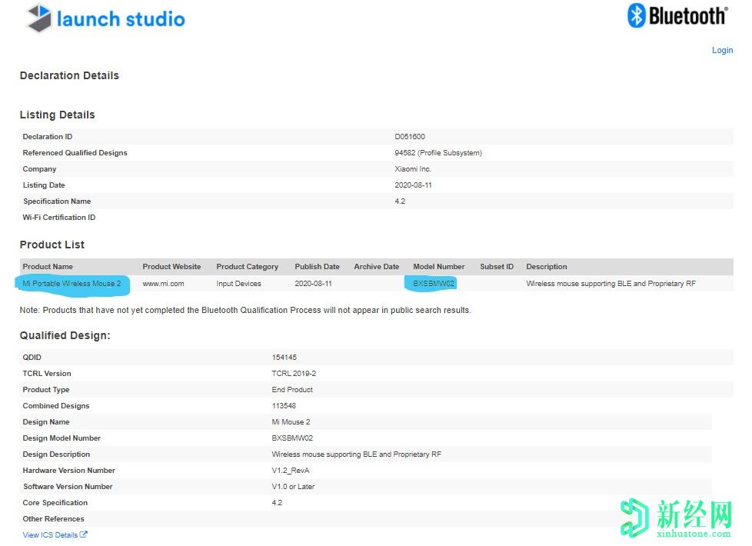Click the QDID value 154145
This screenshot has height=546, width=752.
pyautogui.click(x=284, y=358)
